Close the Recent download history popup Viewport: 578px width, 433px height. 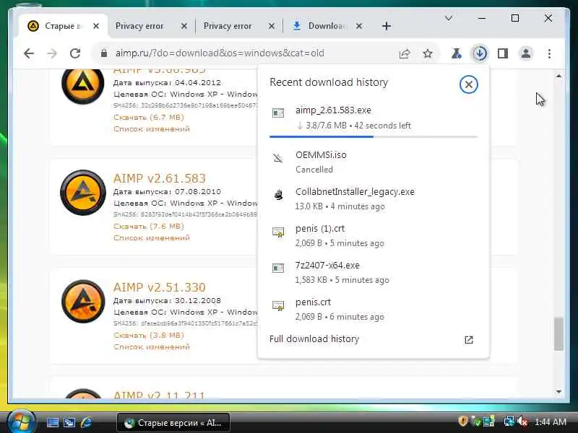point(468,84)
